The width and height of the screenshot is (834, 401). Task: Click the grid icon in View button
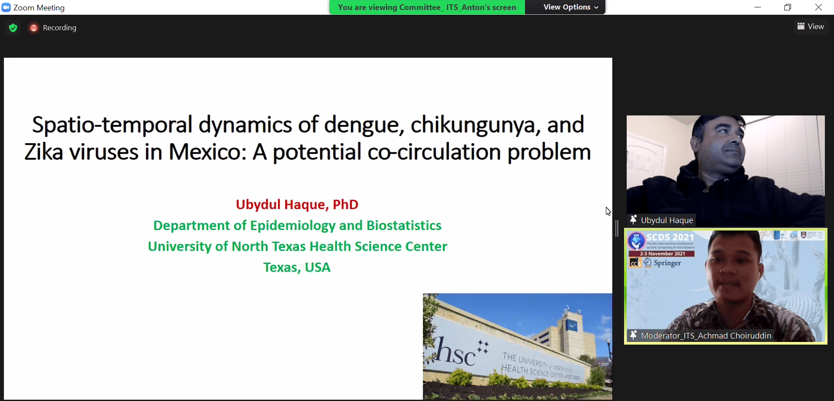(801, 26)
